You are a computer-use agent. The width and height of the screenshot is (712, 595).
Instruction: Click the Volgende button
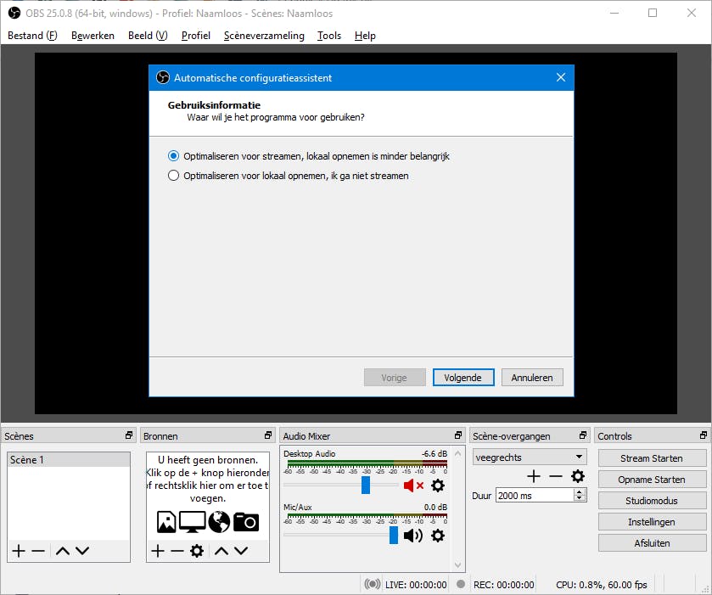point(463,378)
